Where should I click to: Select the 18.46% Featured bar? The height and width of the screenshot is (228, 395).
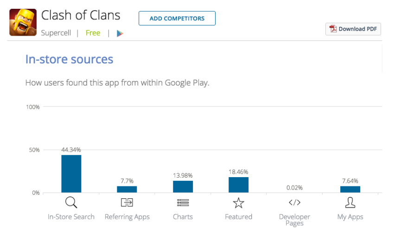point(239,185)
